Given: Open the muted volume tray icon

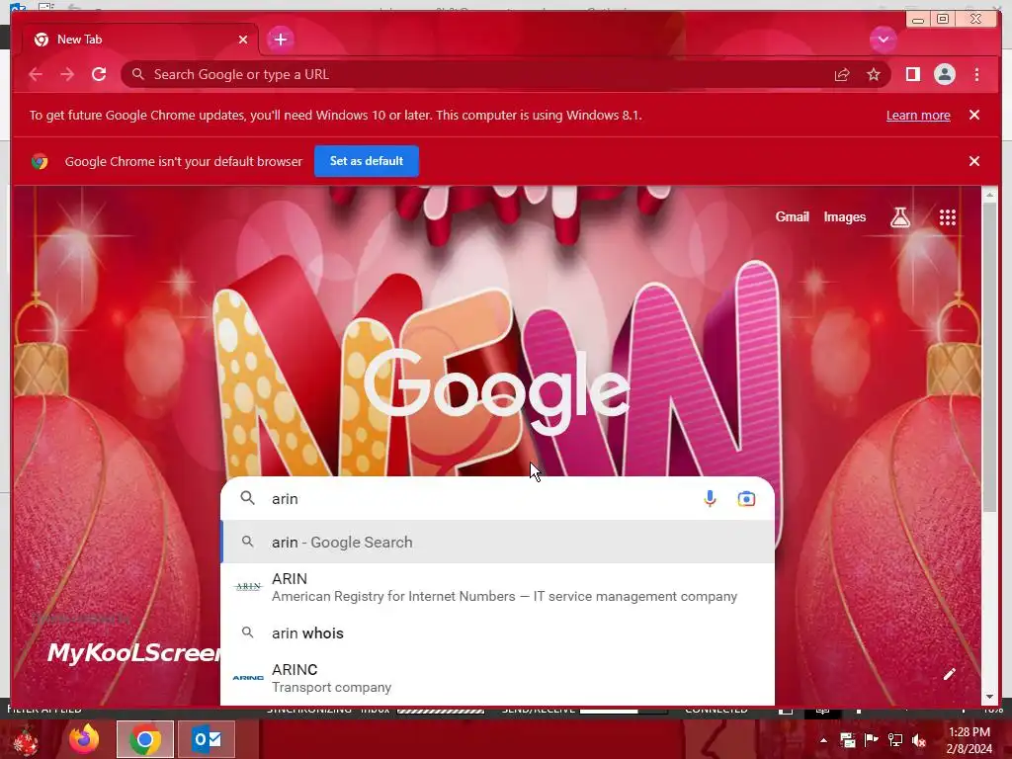Looking at the screenshot, I should point(919,740).
